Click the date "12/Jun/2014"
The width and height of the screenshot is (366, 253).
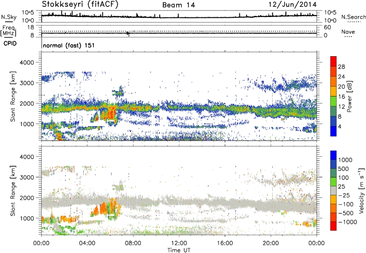pos(292,4)
